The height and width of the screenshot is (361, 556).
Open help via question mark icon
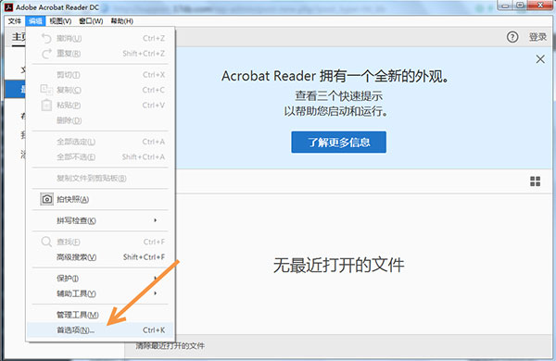point(512,37)
